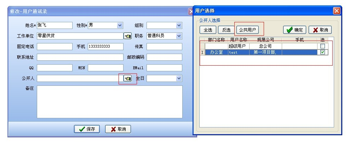Open the 组别 dropdown

coord(179,25)
